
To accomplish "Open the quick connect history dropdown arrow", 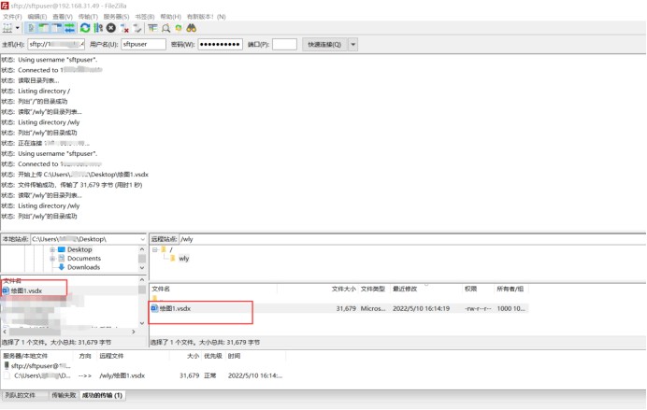I will point(353,44).
